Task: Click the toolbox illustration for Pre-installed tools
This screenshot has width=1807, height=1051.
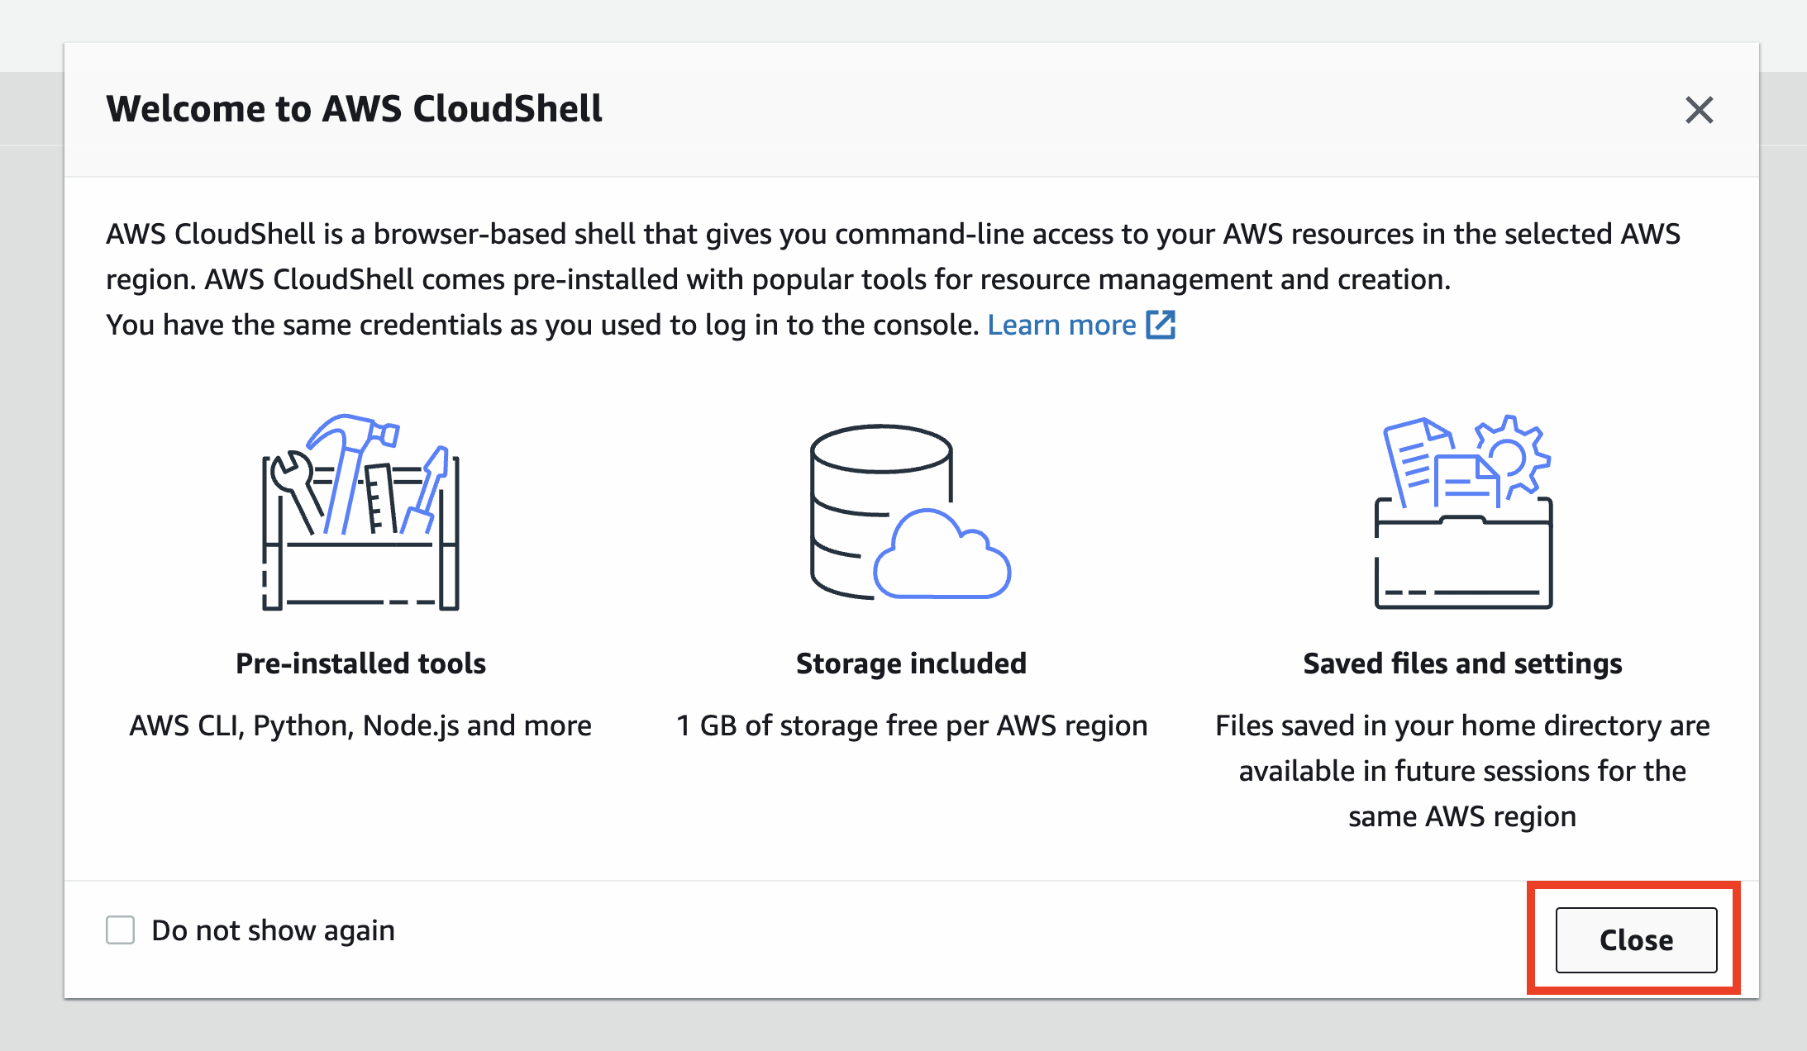Action: (x=360, y=511)
